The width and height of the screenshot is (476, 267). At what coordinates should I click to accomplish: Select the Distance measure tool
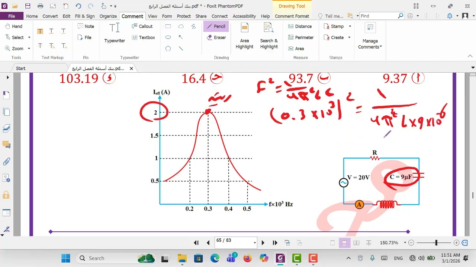300,26
